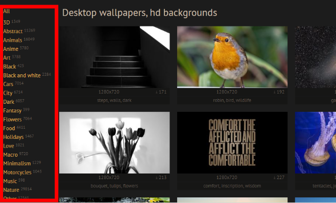Screen dimensions: 336x203
Task: Open the City category
Action: (8, 93)
